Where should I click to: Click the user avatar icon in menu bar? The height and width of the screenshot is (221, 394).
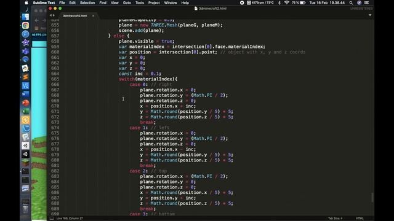pyautogui.click(x=359, y=2)
